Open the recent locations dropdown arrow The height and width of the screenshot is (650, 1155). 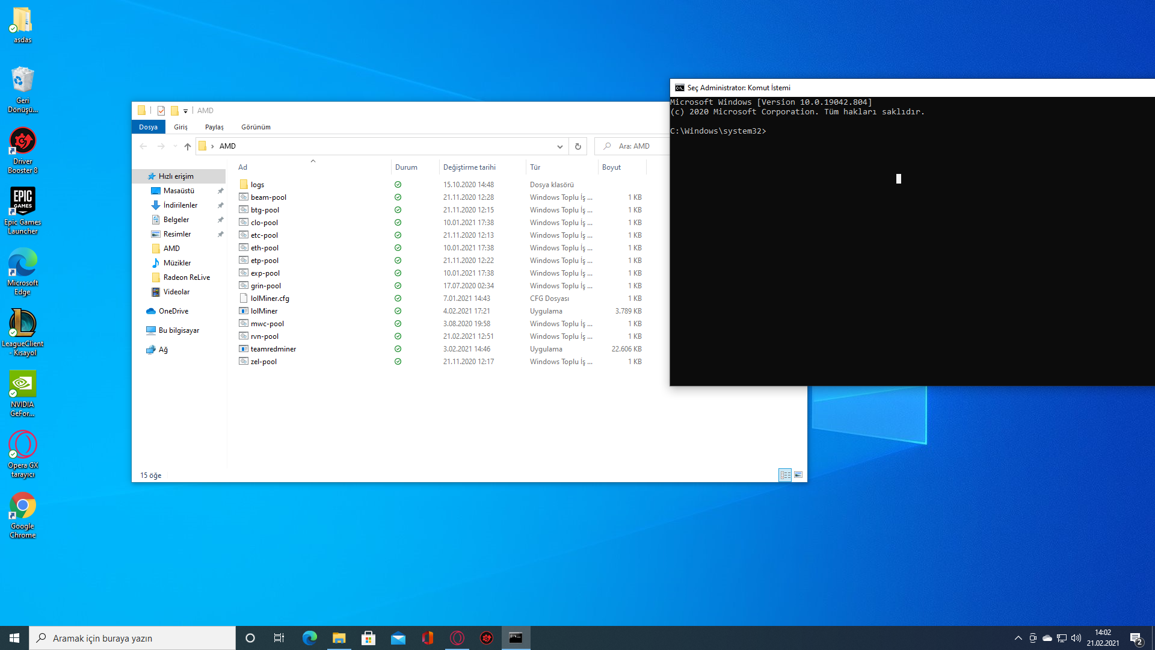point(175,146)
